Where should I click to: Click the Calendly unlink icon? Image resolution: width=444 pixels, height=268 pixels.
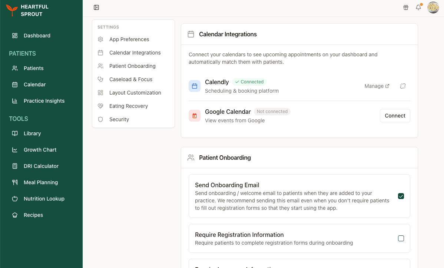(x=402, y=86)
